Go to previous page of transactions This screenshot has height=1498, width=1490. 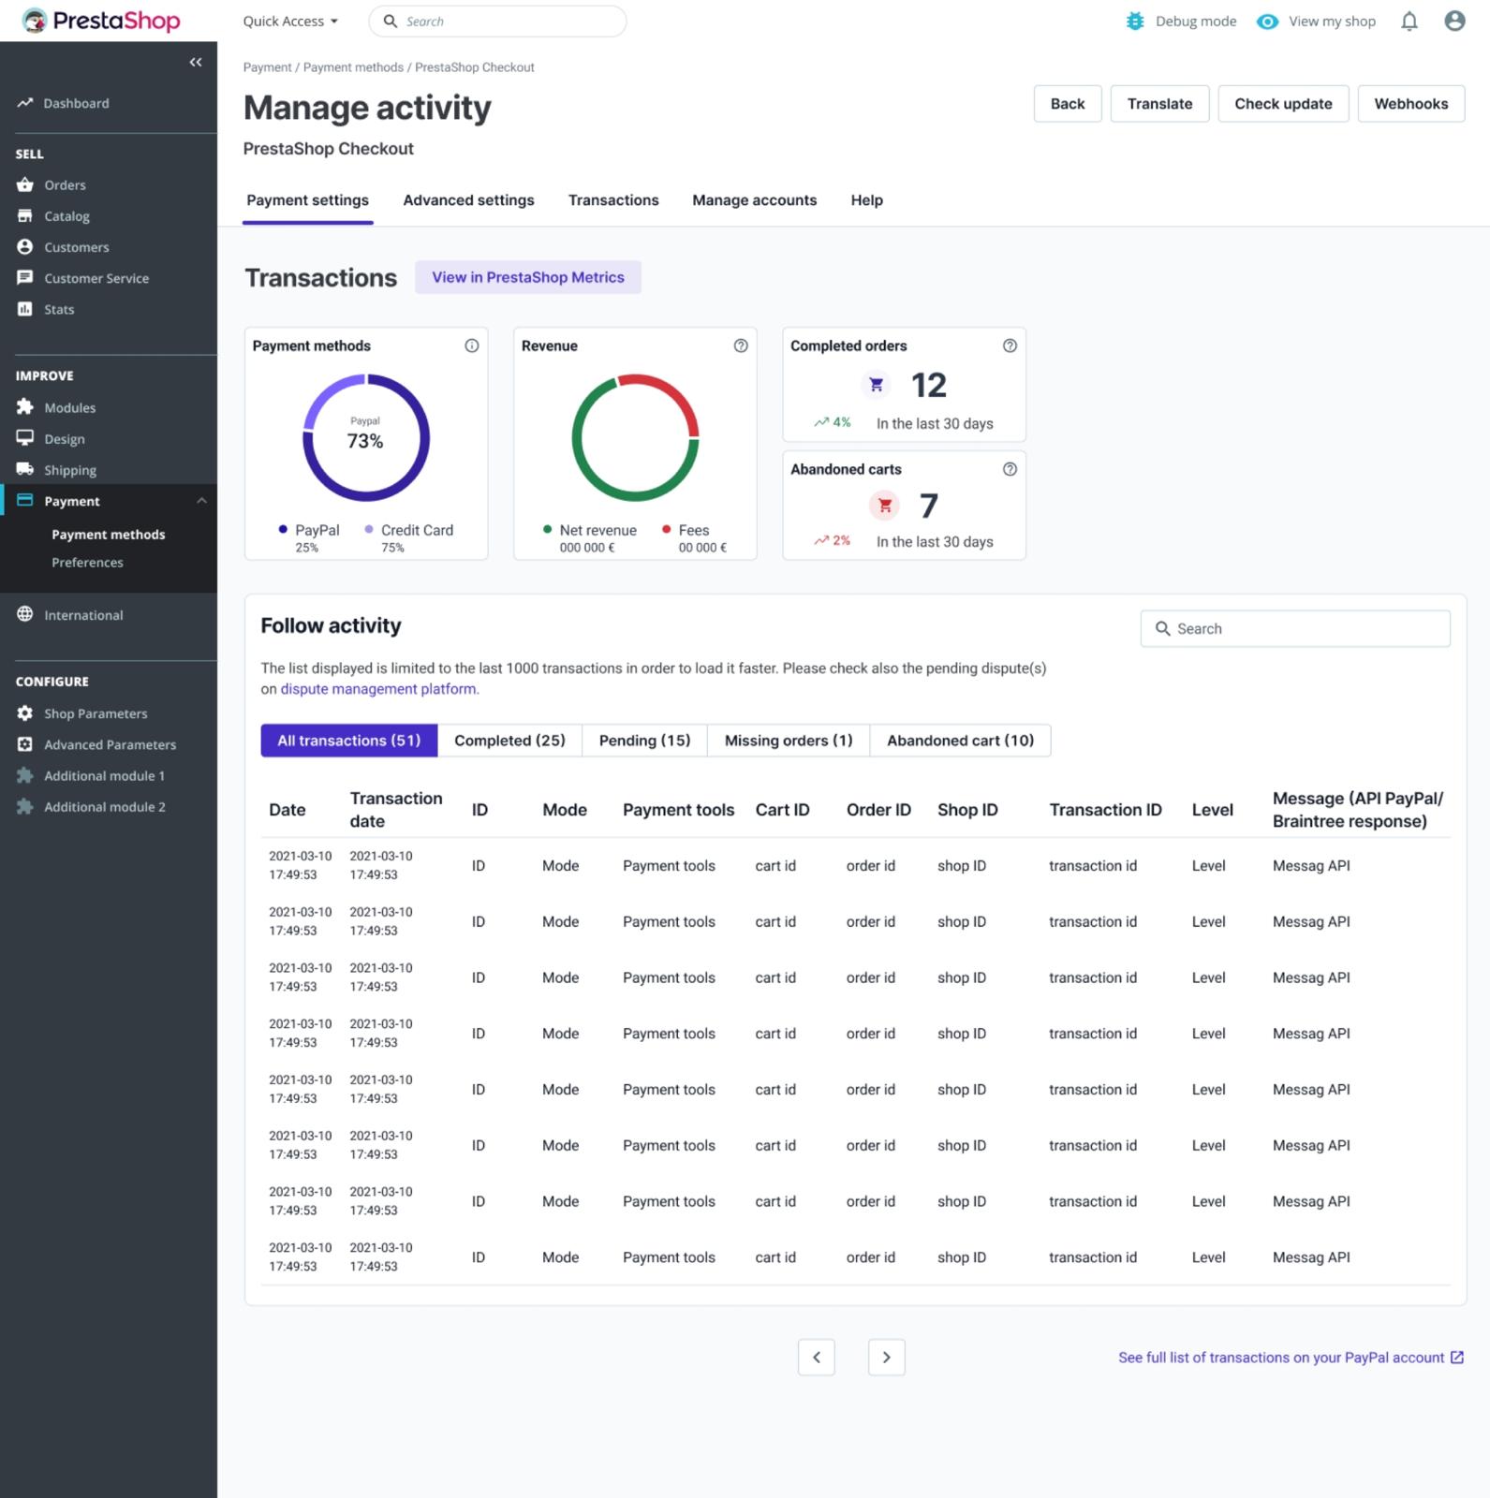[817, 1357]
